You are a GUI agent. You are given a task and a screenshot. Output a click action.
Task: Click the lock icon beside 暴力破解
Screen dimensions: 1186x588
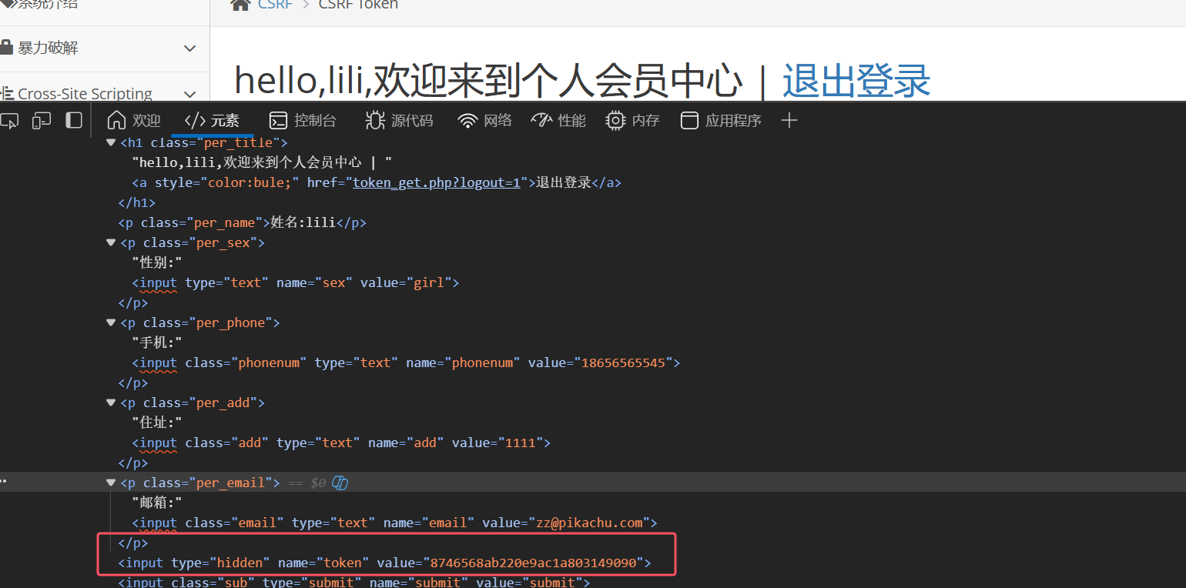8,48
